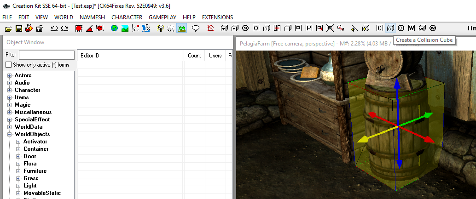Click the PC push plugin icon

point(29,28)
